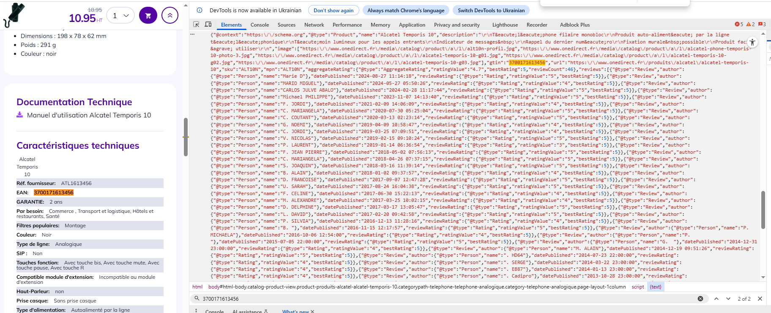The width and height of the screenshot is (771, 313).
Task: Click Switch DevTools to Ukrainian
Action: click(x=491, y=10)
